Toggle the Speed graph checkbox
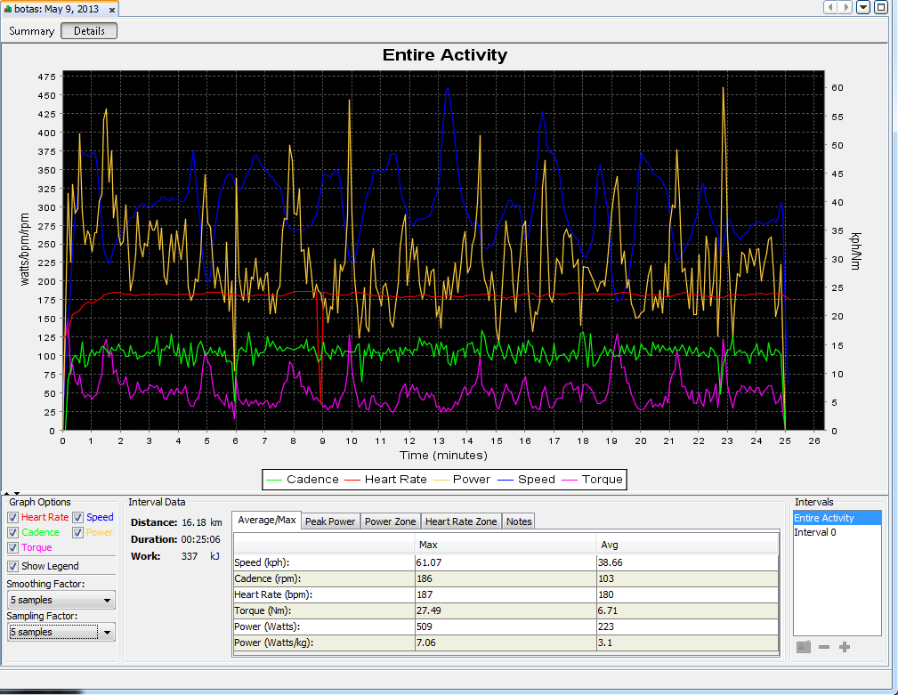Screen dimensions: 898x695 (x=78, y=518)
